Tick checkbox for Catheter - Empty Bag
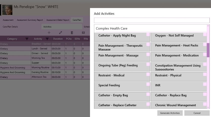 click(x=148, y=94)
